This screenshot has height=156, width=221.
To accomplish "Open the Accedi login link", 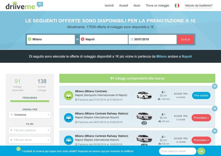I will (123, 6).
